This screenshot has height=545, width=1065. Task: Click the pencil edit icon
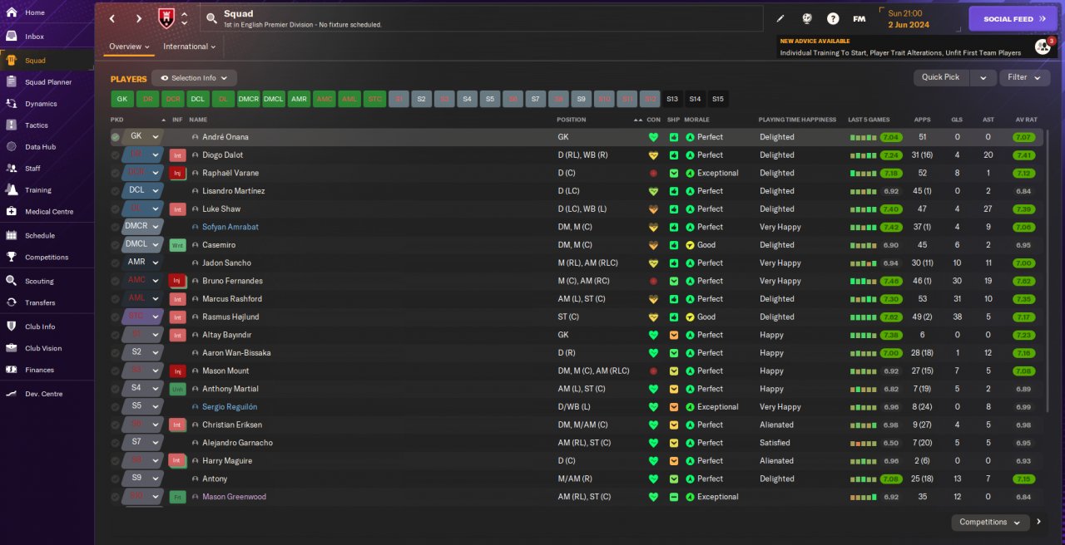click(780, 18)
